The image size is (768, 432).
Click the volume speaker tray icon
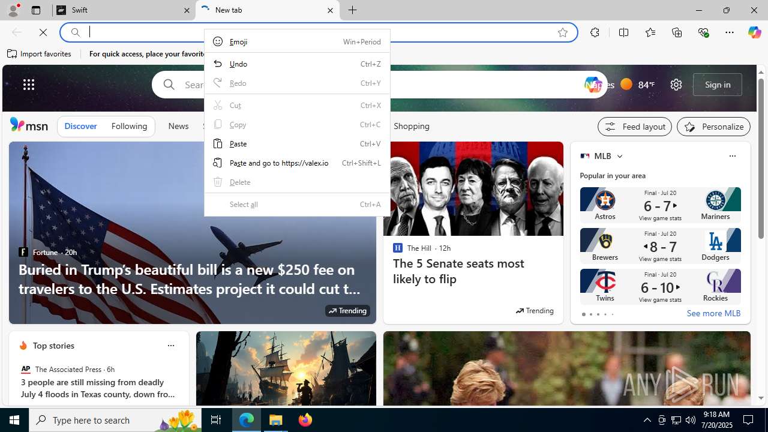691,420
